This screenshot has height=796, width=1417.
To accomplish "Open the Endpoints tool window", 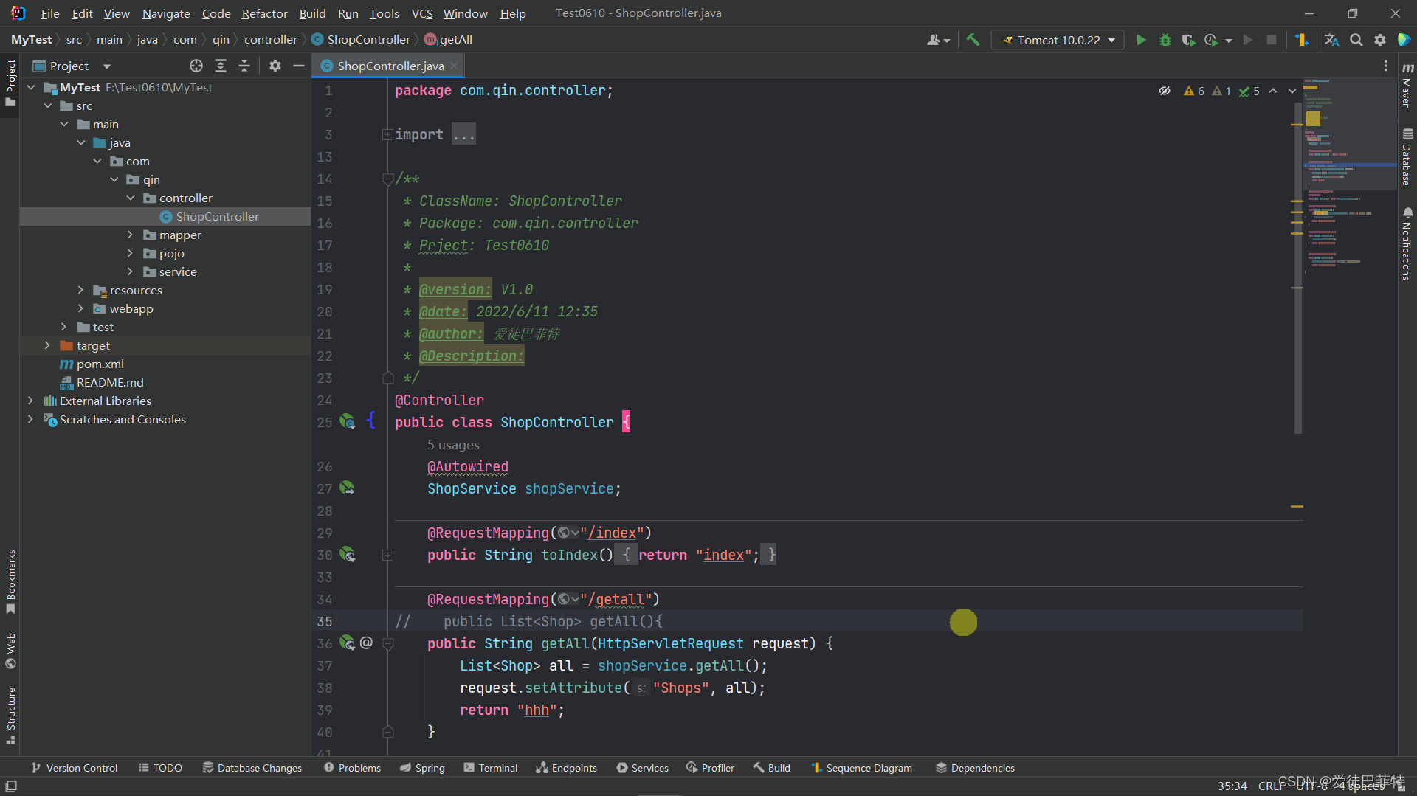I will click(566, 768).
